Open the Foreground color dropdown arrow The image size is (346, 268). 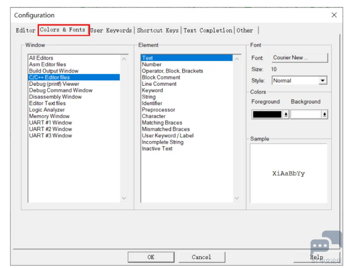pos(286,114)
